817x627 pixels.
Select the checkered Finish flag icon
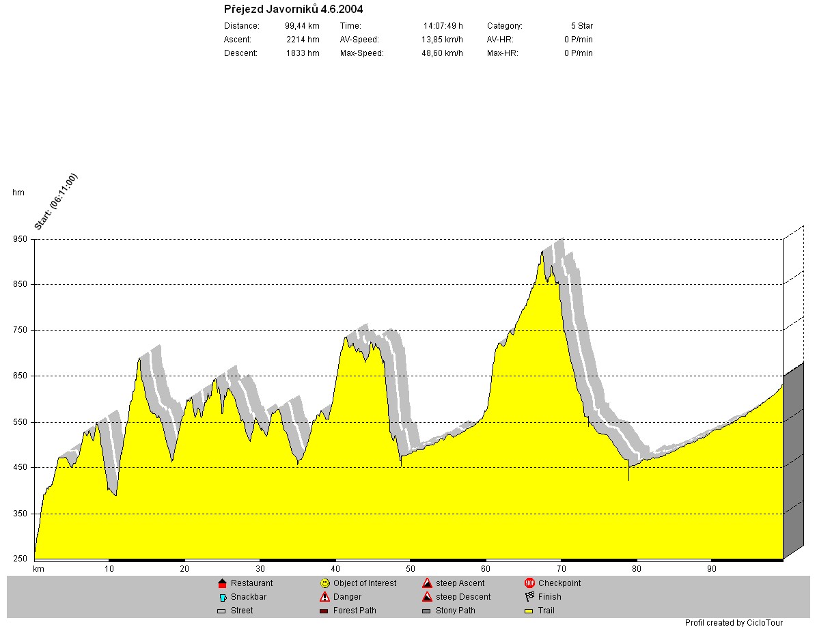pos(529,597)
